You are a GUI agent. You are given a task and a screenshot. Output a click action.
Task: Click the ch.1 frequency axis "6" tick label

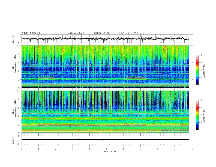pos(19,62)
